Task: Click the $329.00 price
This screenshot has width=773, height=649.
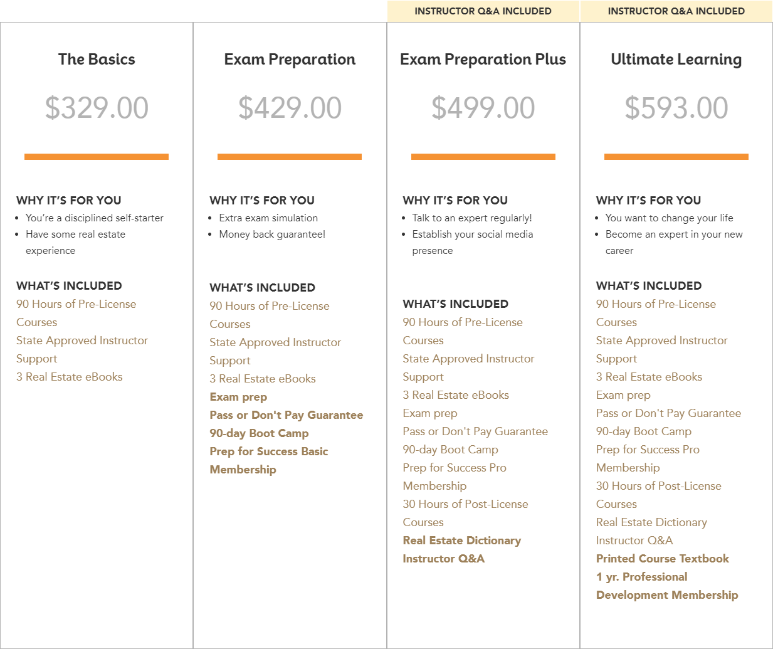Action: pos(97,108)
